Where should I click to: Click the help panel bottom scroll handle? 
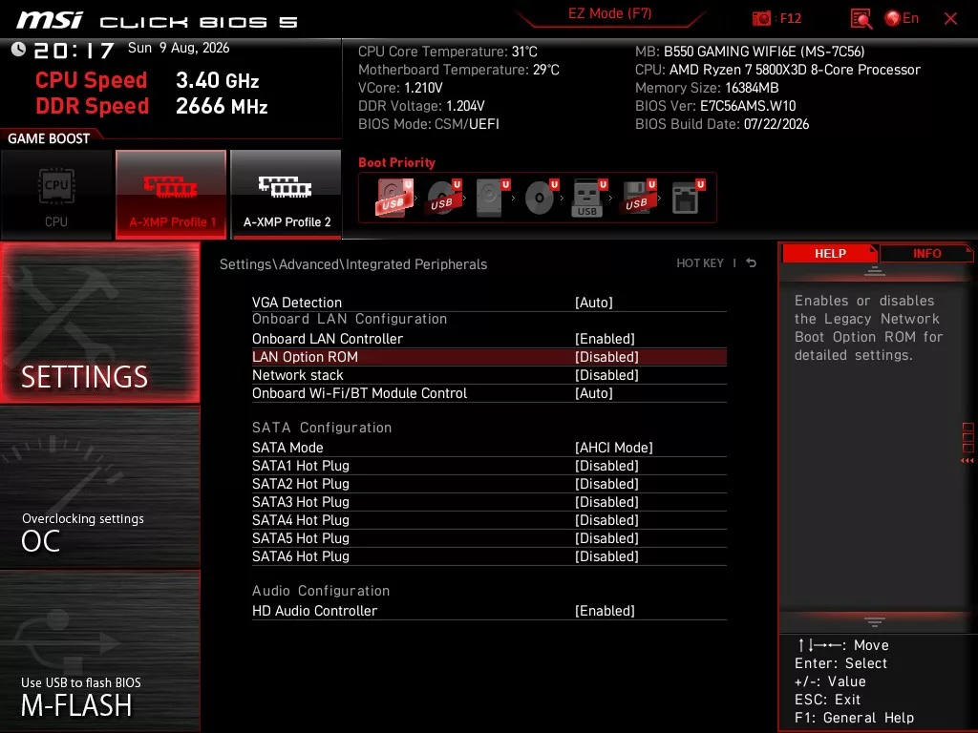(875, 622)
